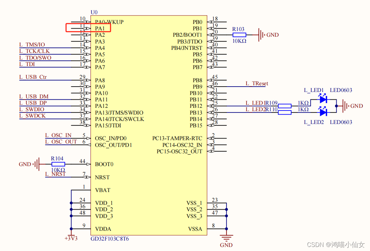Click the PB3/JTDO pin name

tap(190, 41)
